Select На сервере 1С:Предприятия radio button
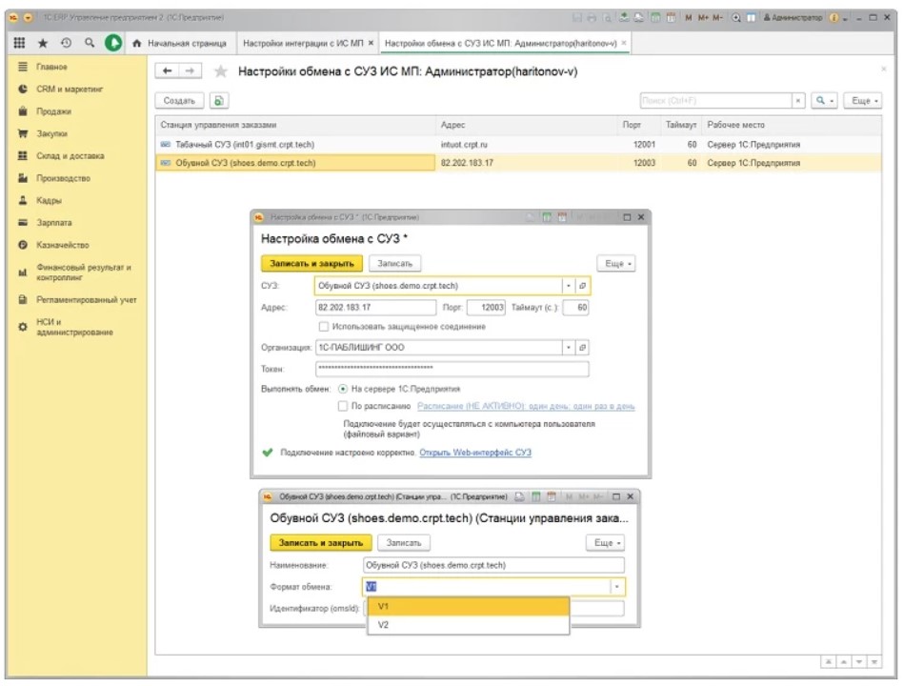The height and width of the screenshot is (686, 904). point(344,389)
